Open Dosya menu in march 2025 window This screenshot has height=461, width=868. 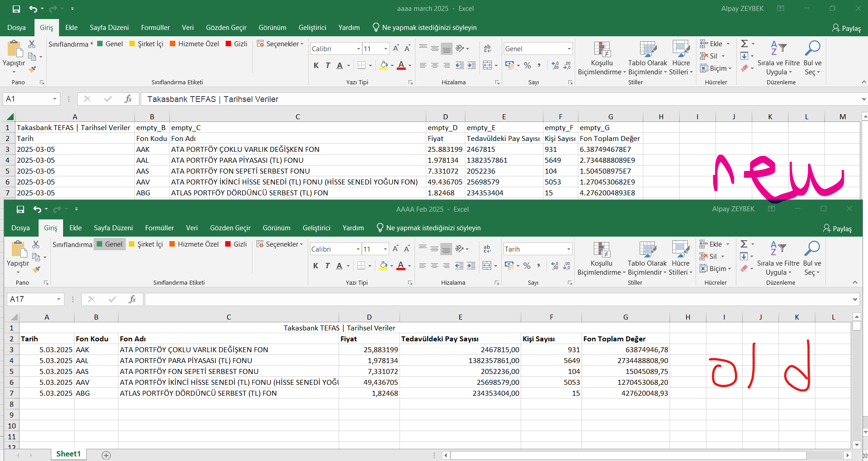click(x=16, y=28)
